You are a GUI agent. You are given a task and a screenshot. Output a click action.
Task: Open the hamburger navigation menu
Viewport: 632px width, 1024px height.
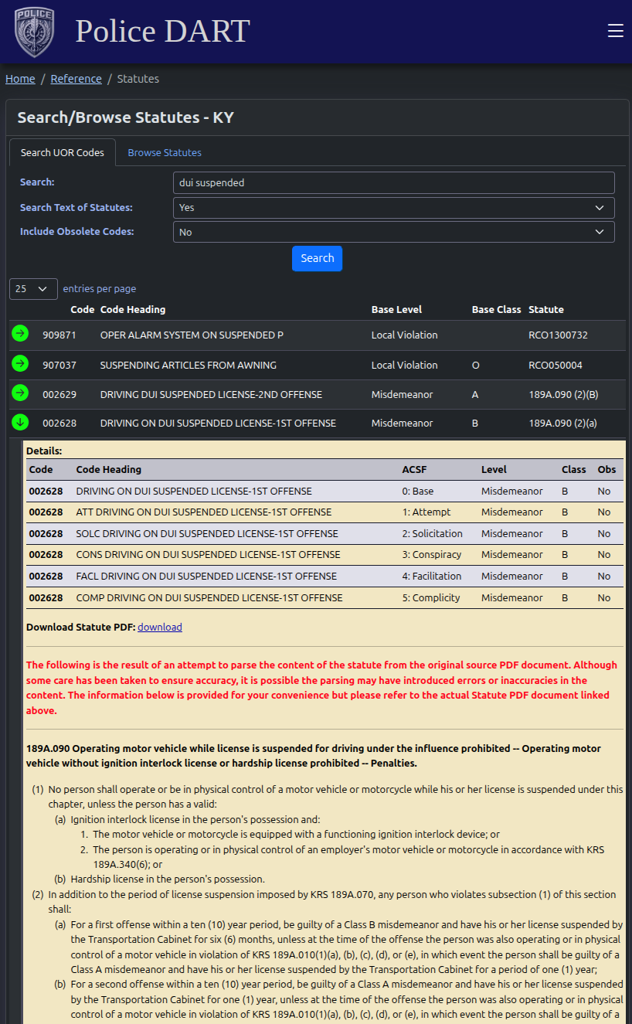click(x=615, y=31)
